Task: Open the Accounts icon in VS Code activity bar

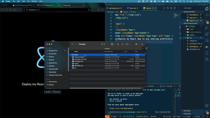Action: pyautogui.click(x=207, y=106)
